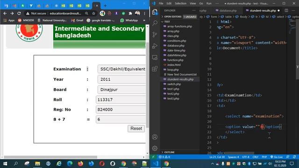This screenshot has width=299, height=168.
Task: Switch to the stundent-results.php editor tab
Action: 263,10
